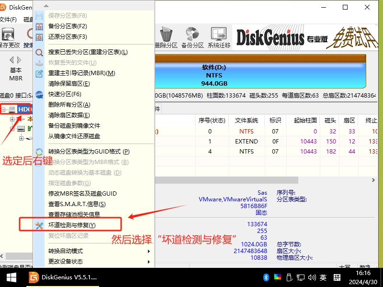
Task: Click the 备份分区 toolbar icon
Action: tap(192, 34)
